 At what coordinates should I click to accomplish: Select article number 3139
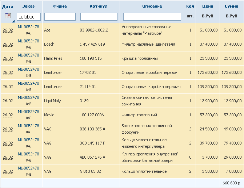tap(84, 101)
